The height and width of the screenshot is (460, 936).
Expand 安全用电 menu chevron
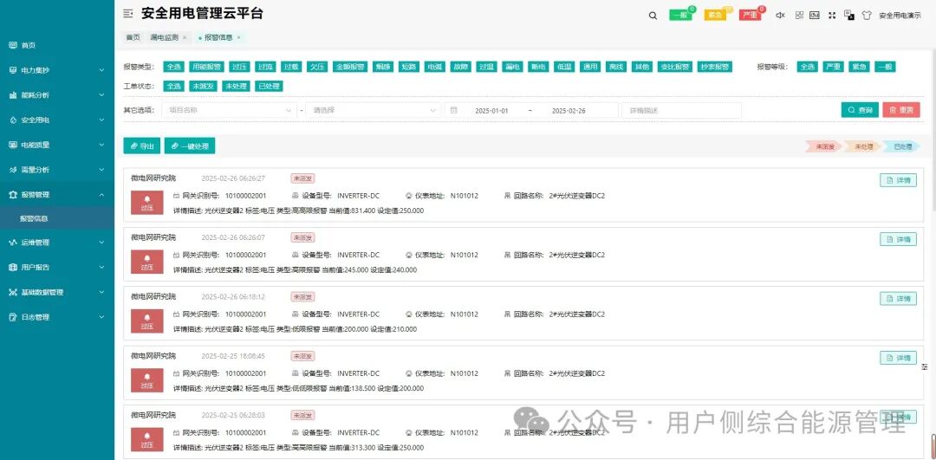(x=101, y=120)
